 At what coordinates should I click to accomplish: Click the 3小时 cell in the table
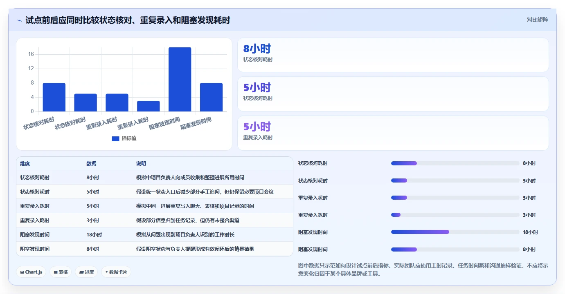tap(92, 220)
